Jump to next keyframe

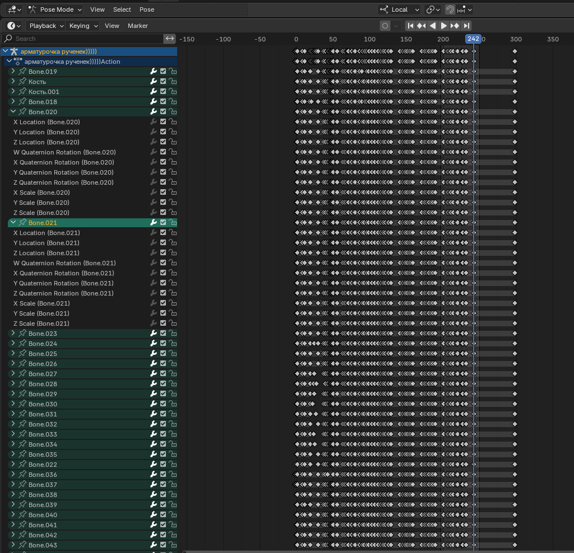[x=455, y=26]
